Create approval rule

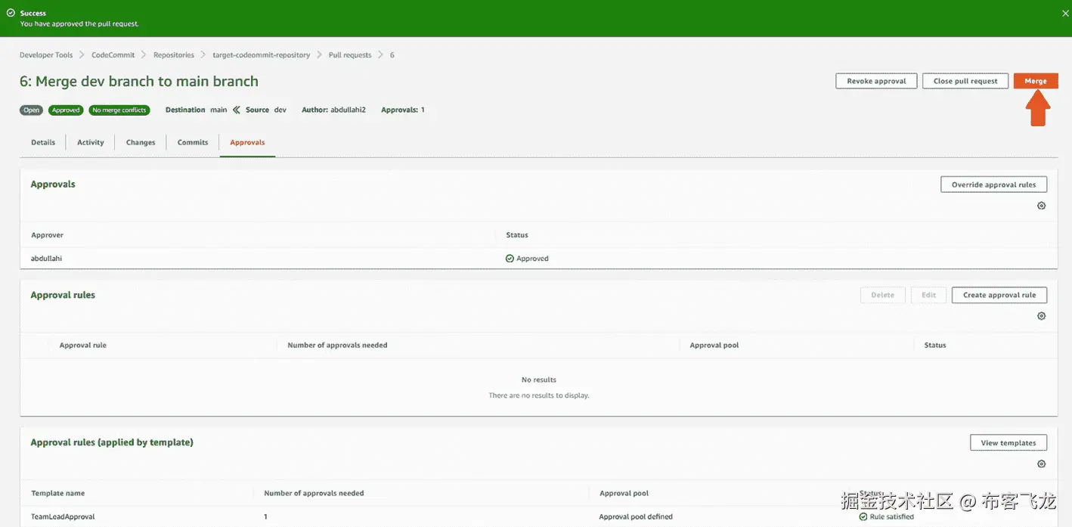(999, 295)
